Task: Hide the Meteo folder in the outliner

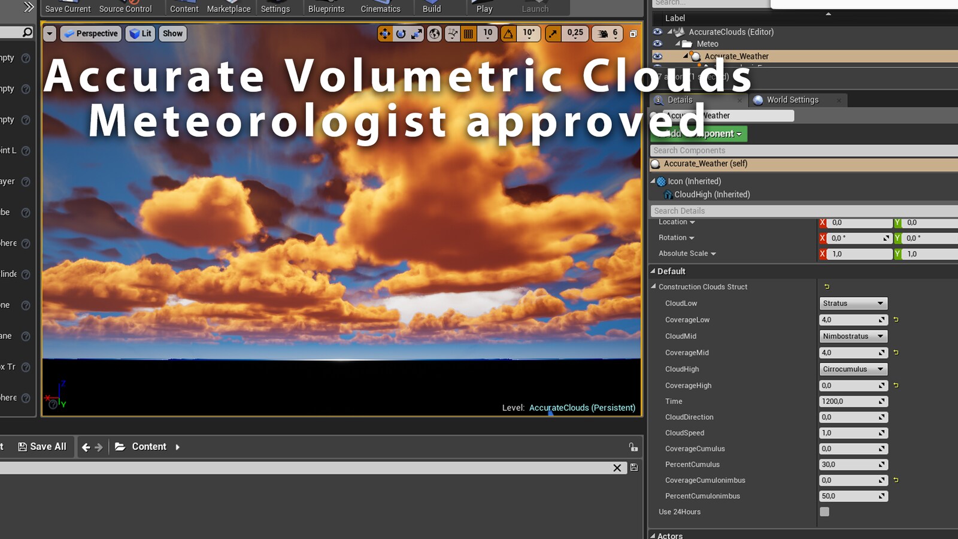Action: tap(657, 44)
